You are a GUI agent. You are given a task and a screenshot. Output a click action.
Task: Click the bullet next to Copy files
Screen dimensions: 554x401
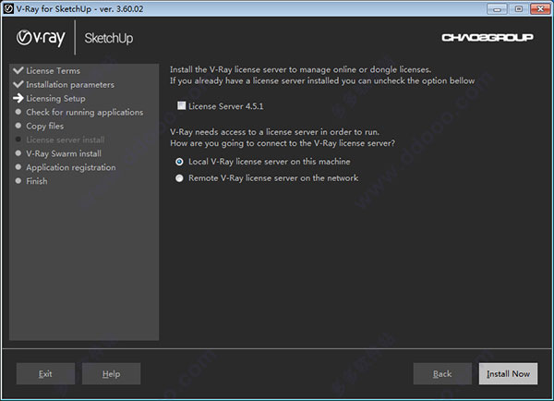pyautogui.click(x=18, y=126)
